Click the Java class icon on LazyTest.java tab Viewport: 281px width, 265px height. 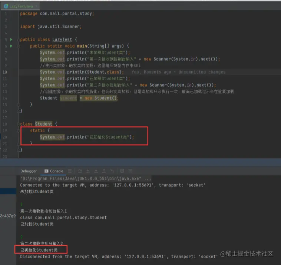(6, 6)
